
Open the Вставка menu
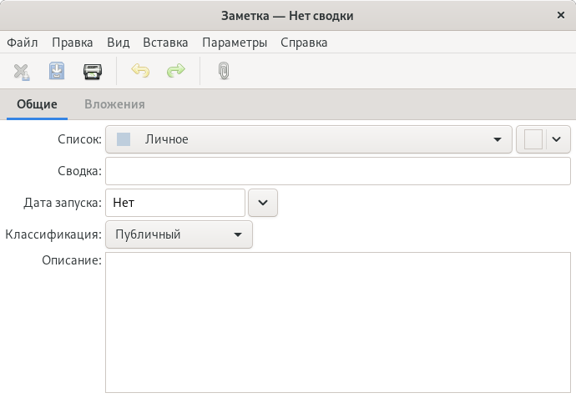pyautogui.click(x=165, y=43)
